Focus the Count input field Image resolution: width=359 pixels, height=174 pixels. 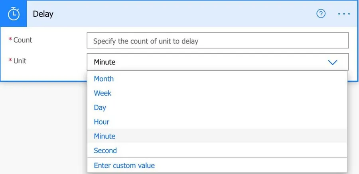[x=217, y=41]
